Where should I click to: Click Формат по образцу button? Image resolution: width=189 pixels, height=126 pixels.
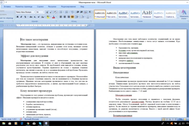(x=7, y=18)
